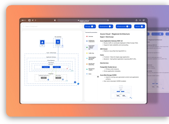169x124 pixels.
Task: Select the Architecture Components section
Action: click(91, 41)
